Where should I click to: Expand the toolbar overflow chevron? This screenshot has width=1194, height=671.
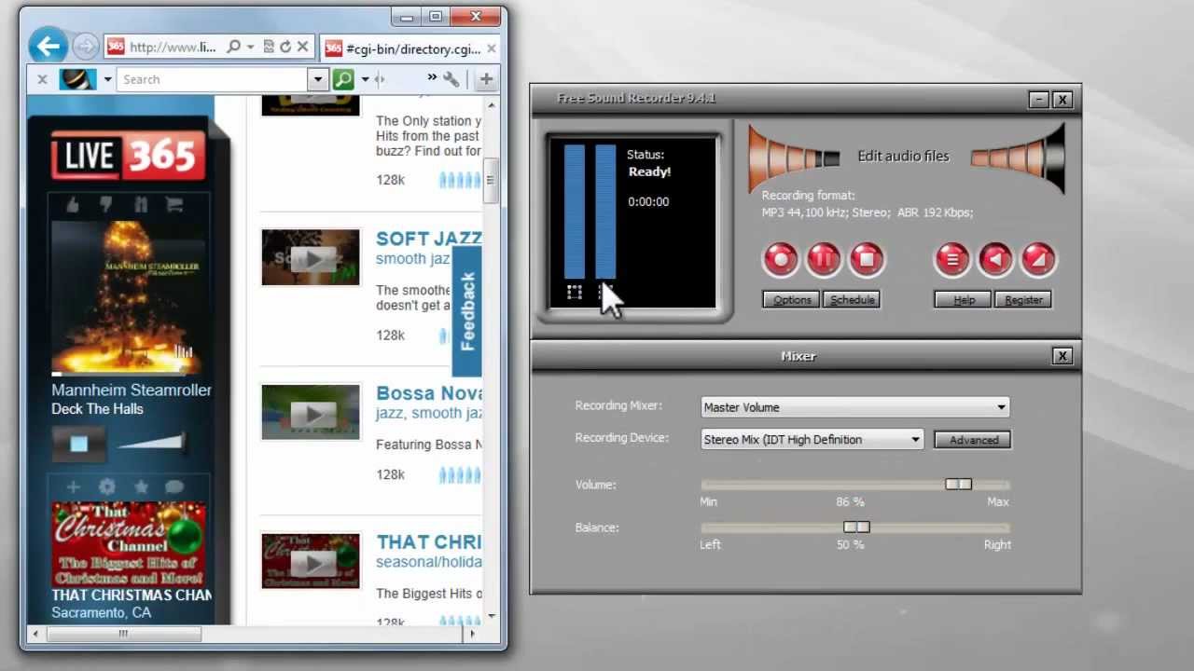tap(432, 78)
